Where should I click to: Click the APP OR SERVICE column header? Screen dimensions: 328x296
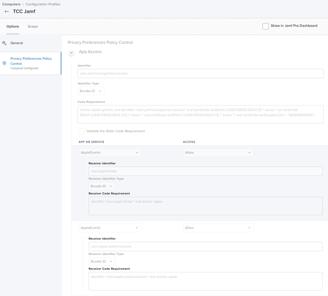pyautogui.click(x=91, y=142)
